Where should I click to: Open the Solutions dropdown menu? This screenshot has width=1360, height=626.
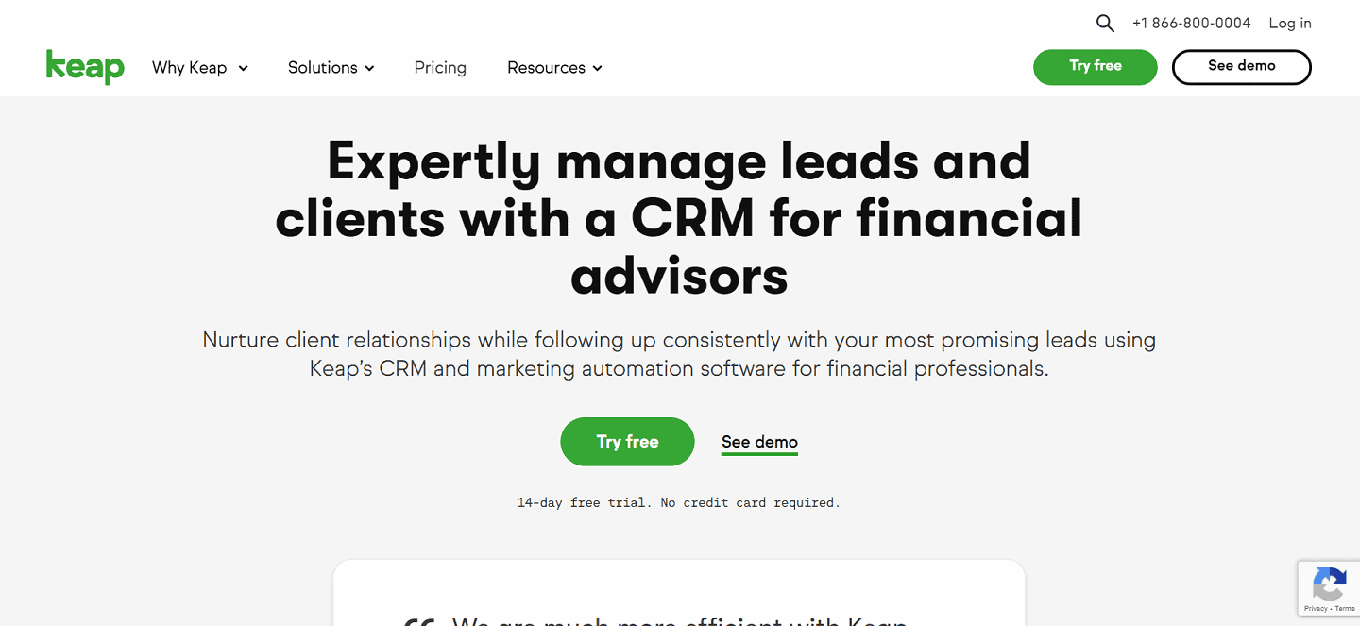(325, 67)
